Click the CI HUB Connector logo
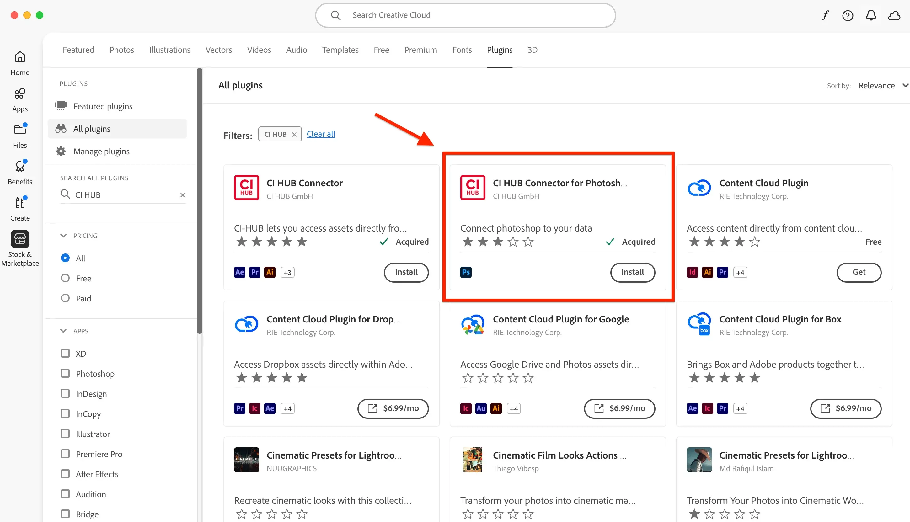This screenshot has height=522, width=910. click(246, 187)
